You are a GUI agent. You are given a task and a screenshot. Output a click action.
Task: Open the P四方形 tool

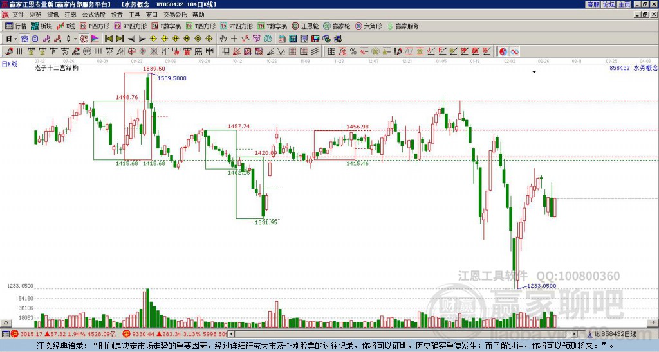95,26
